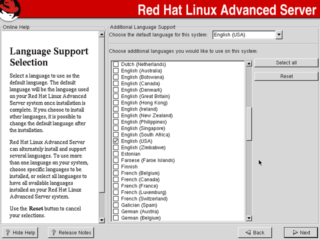Click the Red Hat logo
320x240 pixels.
tap(10, 10)
